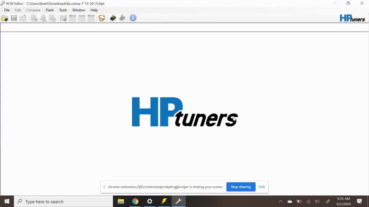Click the greyed-out close file folder icon
The height and width of the screenshot is (207, 369).
pos(23,18)
